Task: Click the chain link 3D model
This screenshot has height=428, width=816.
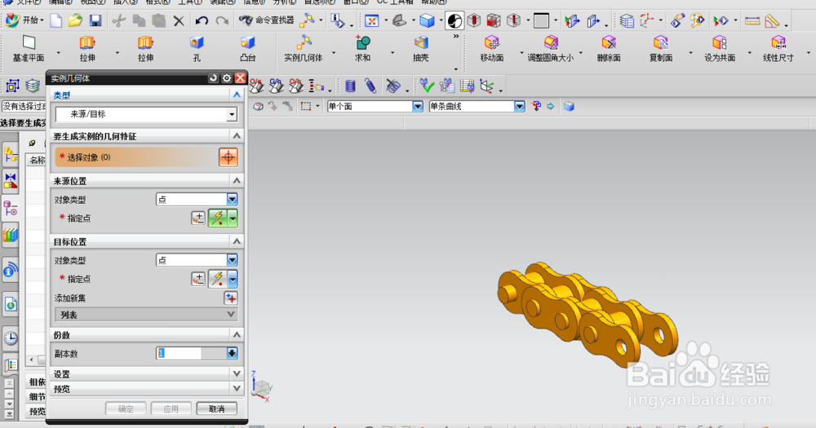Action: pyautogui.click(x=587, y=315)
